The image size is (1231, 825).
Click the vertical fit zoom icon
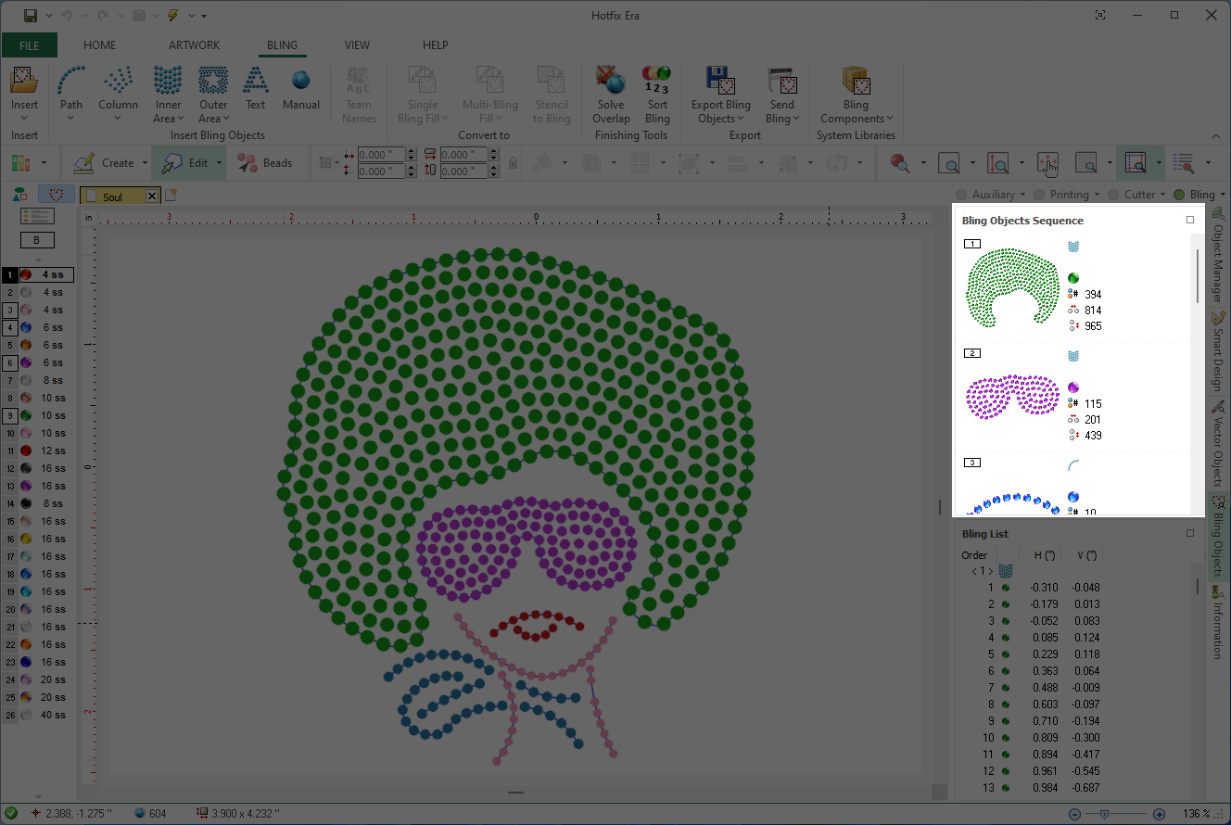(x=998, y=163)
